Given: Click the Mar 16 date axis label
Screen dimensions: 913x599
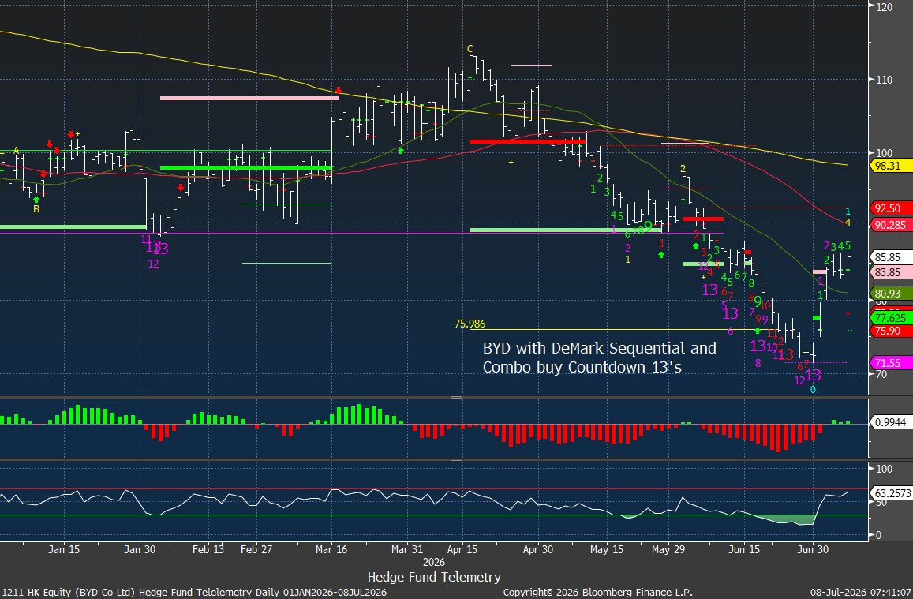Looking at the screenshot, I should click(331, 549).
